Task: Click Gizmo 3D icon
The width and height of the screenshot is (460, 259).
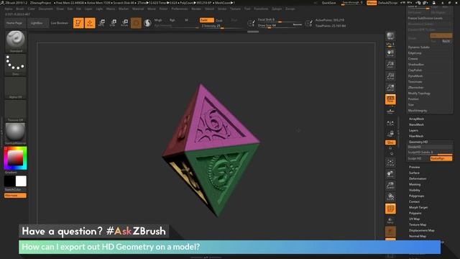Action: coord(136,23)
